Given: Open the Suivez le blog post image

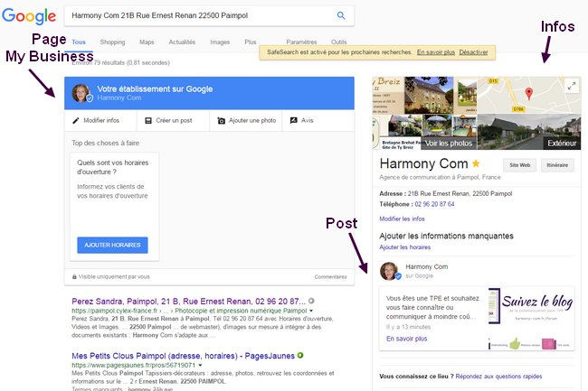Looking at the screenshot, I should tap(531, 319).
